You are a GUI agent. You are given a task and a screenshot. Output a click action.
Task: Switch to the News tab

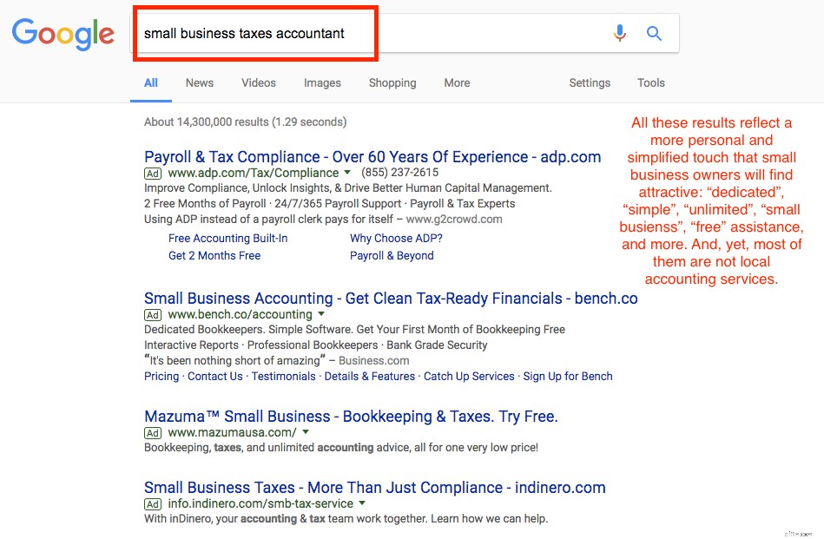coord(199,82)
